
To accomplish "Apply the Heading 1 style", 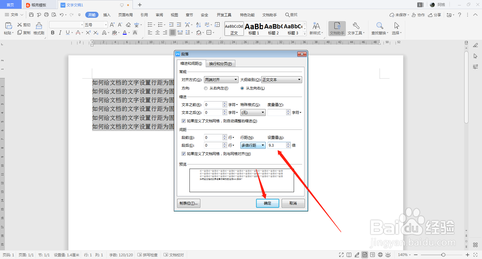I will pyautogui.click(x=254, y=29).
